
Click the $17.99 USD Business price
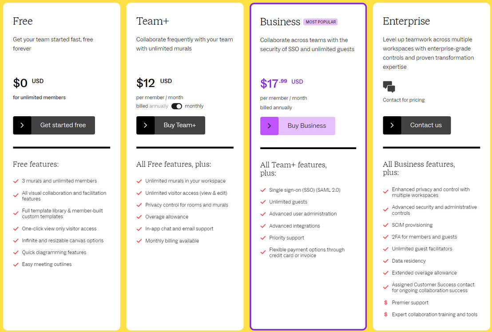pyautogui.click(x=282, y=83)
